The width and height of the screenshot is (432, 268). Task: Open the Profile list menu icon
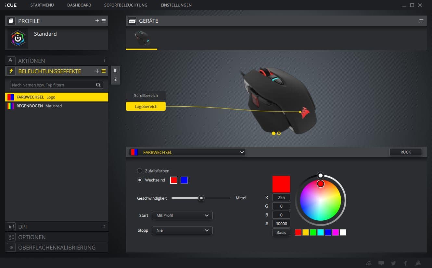pos(104,21)
